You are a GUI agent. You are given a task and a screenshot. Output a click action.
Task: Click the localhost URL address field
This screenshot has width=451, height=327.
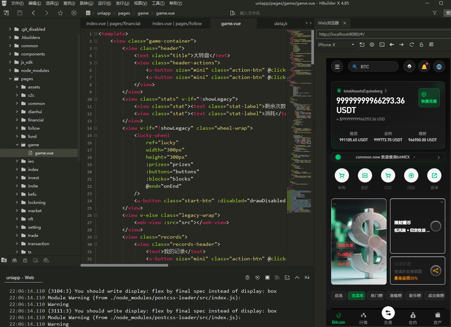coord(380,34)
